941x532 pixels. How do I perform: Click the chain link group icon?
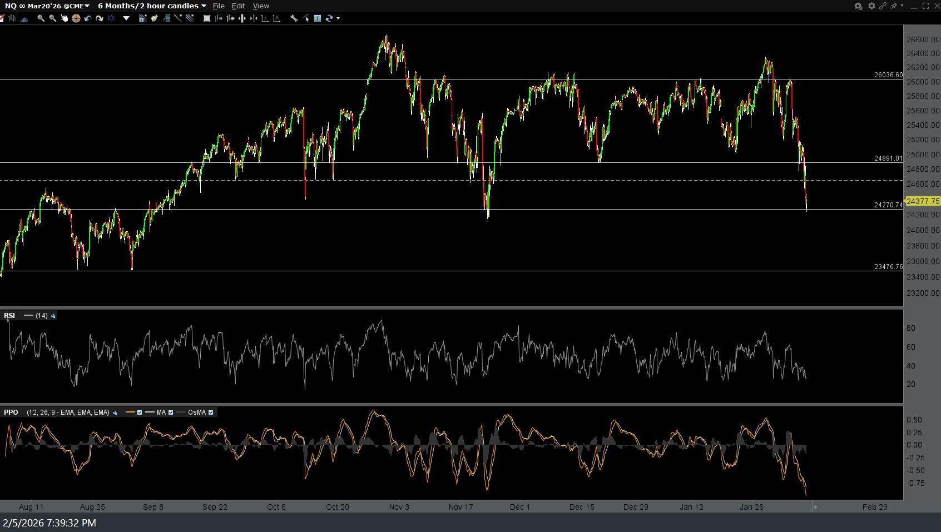(x=883, y=6)
